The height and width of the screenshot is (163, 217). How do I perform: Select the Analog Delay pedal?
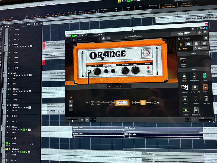[x=194, y=77]
